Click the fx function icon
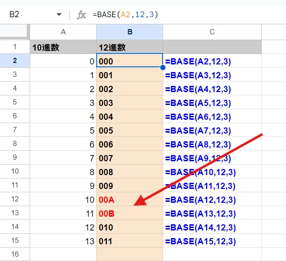 (81, 15)
